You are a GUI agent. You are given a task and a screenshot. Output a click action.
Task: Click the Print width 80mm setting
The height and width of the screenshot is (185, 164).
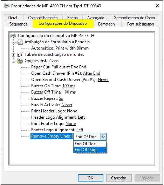pos(72,48)
